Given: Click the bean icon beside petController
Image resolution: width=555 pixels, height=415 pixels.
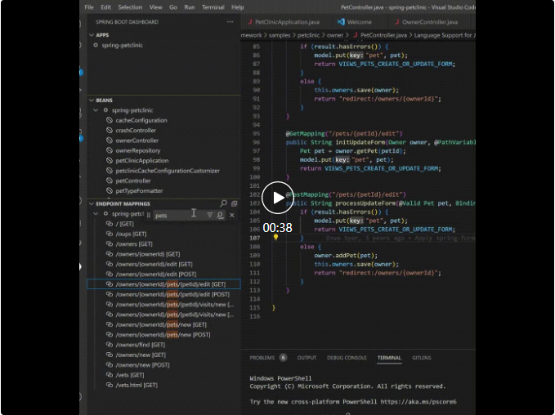Looking at the screenshot, I should (x=110, y=181).
